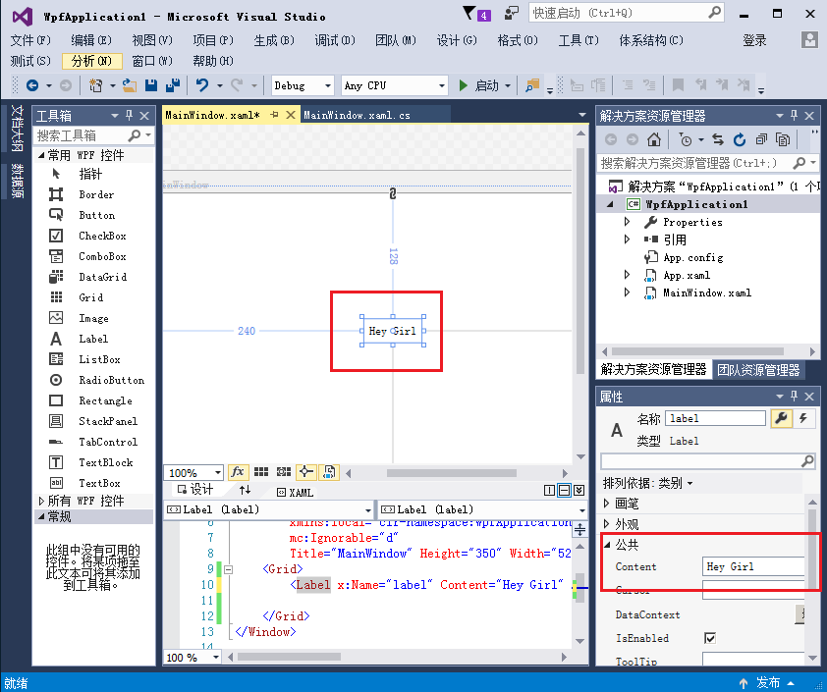Viewport: 827px width, 692px height.
Task: Click the New Project toolbar icon
Action: (x=96, y=85)
